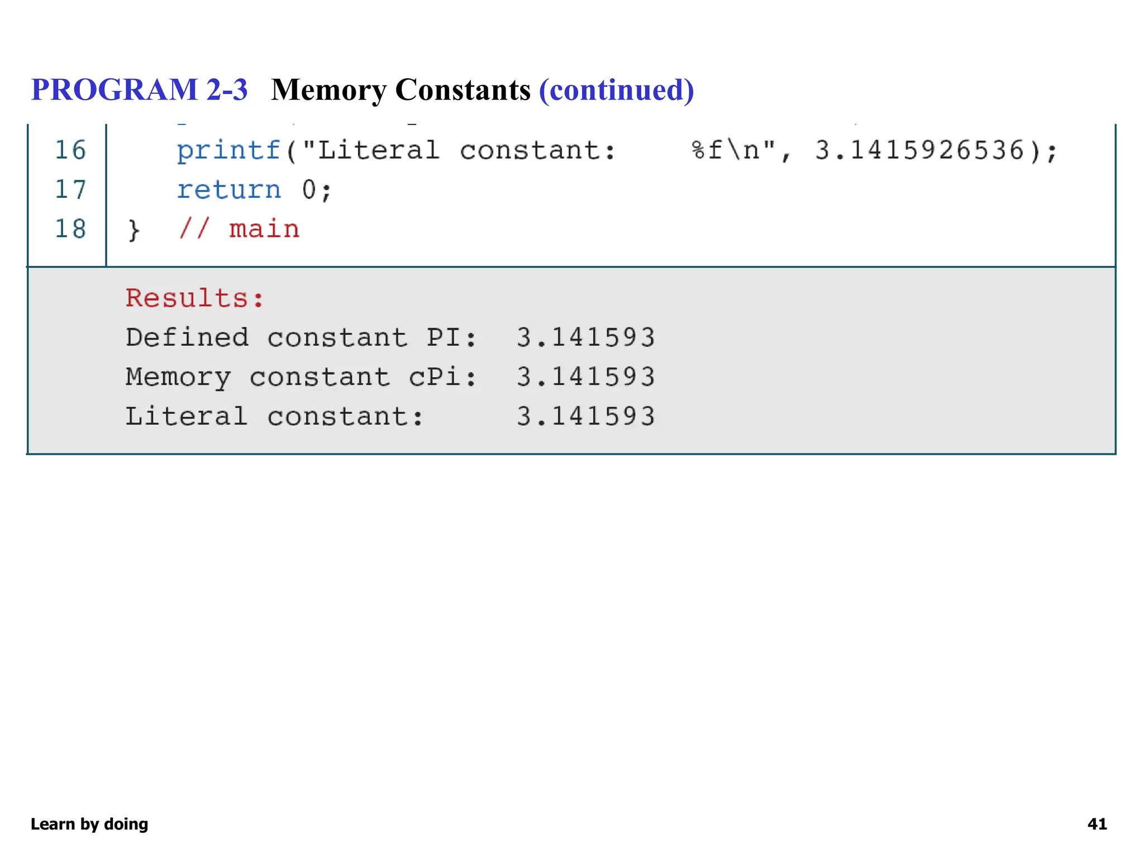
Task: Click the 'Results:' label
Action: pyautogui.click(x=194, y=298)
